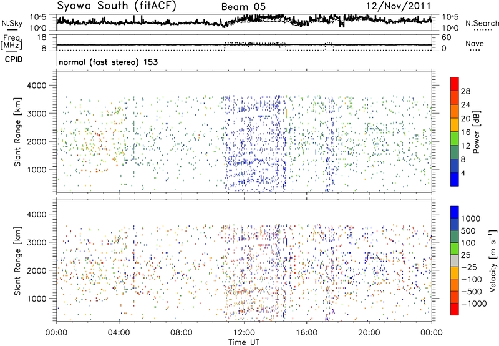Screen dimensions: 499x346
Task: Click the 'Time UT' axis label
Action: click(244, 342)
